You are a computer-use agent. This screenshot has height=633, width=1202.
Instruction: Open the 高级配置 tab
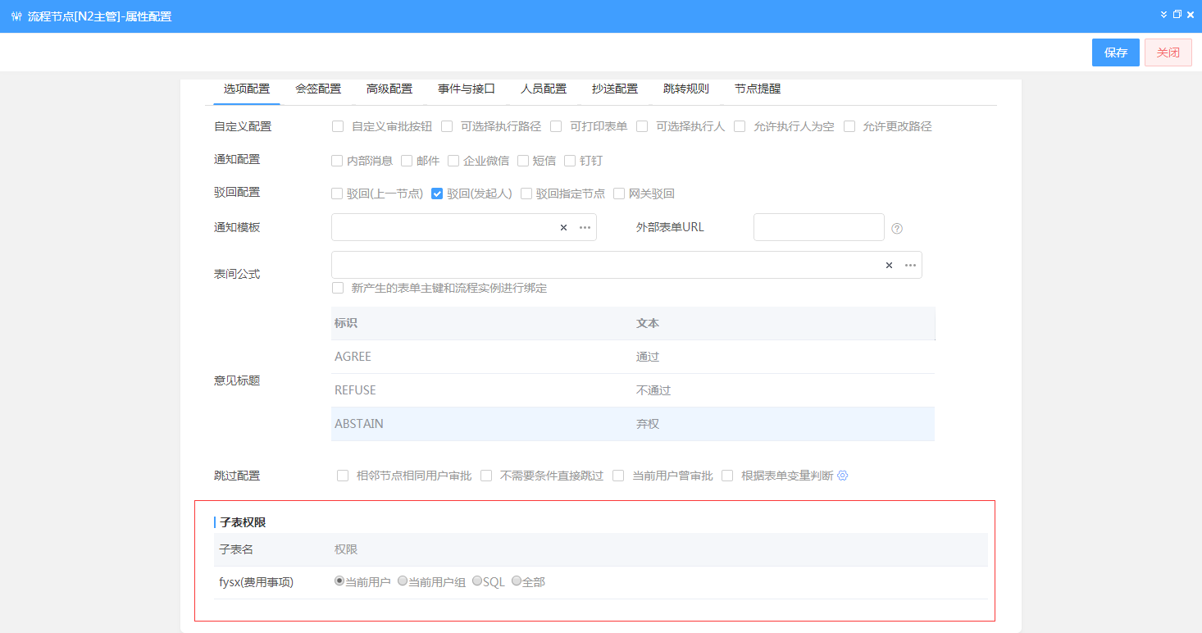[389, 89]
